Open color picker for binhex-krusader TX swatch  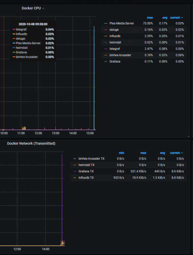(x=75, y=159)
